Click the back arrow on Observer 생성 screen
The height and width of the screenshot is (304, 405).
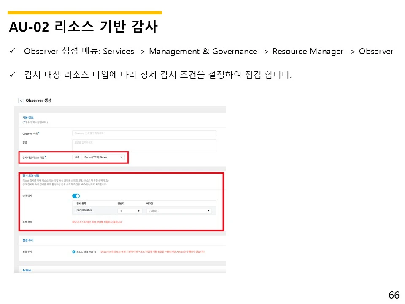pos(22,100)
